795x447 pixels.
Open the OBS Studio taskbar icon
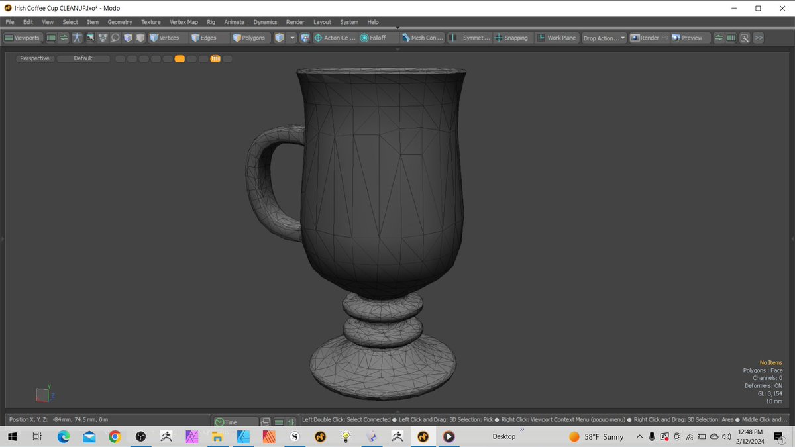140,437
